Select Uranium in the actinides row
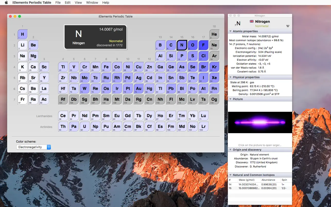331x207 pixels. click(84, 127)
